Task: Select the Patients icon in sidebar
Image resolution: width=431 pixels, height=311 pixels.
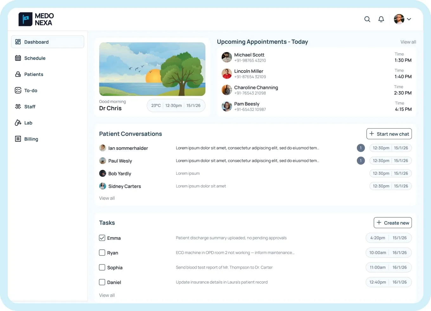Action: pos(18,74)
